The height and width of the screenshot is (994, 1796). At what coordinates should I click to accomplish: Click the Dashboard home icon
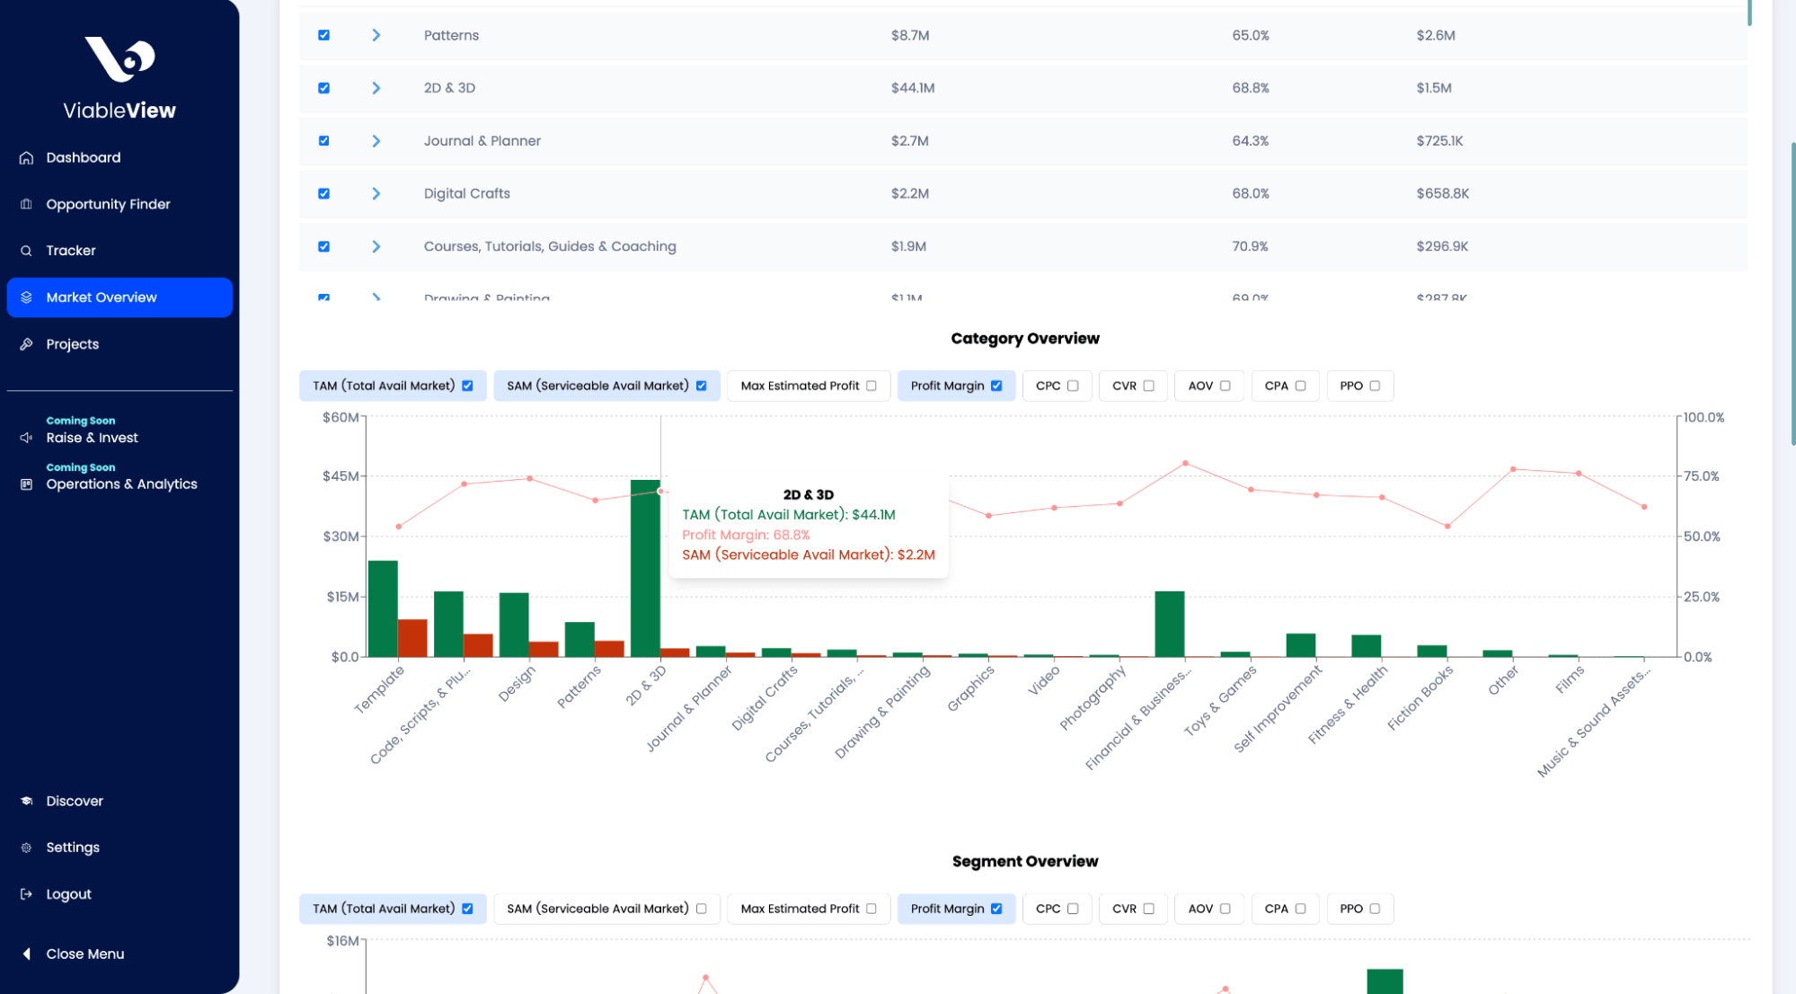click(x=26, y=158)
